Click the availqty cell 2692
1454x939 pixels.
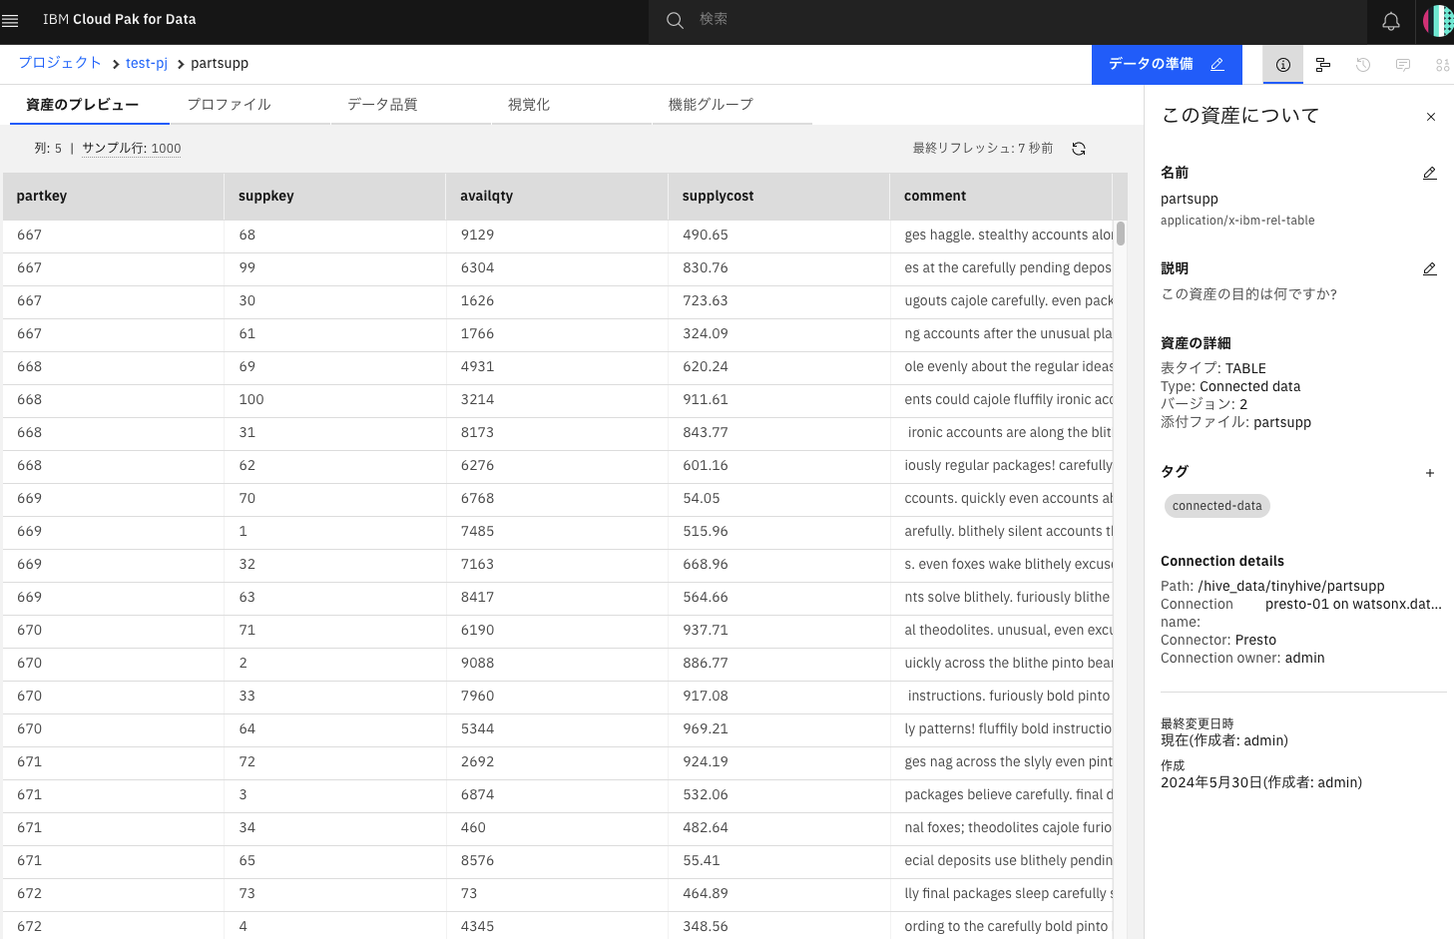[557, 762]
